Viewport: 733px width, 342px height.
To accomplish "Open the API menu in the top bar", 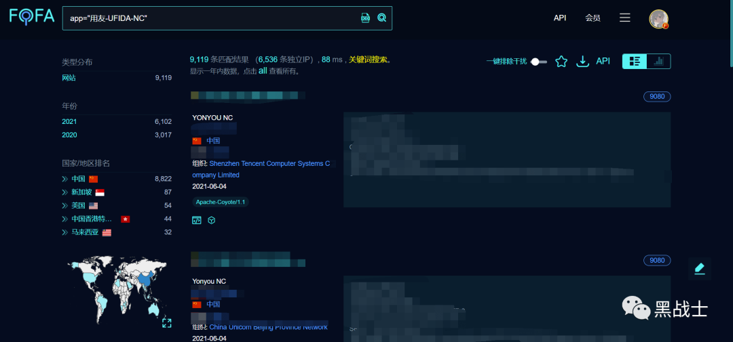I will click(x=560, y=18).
